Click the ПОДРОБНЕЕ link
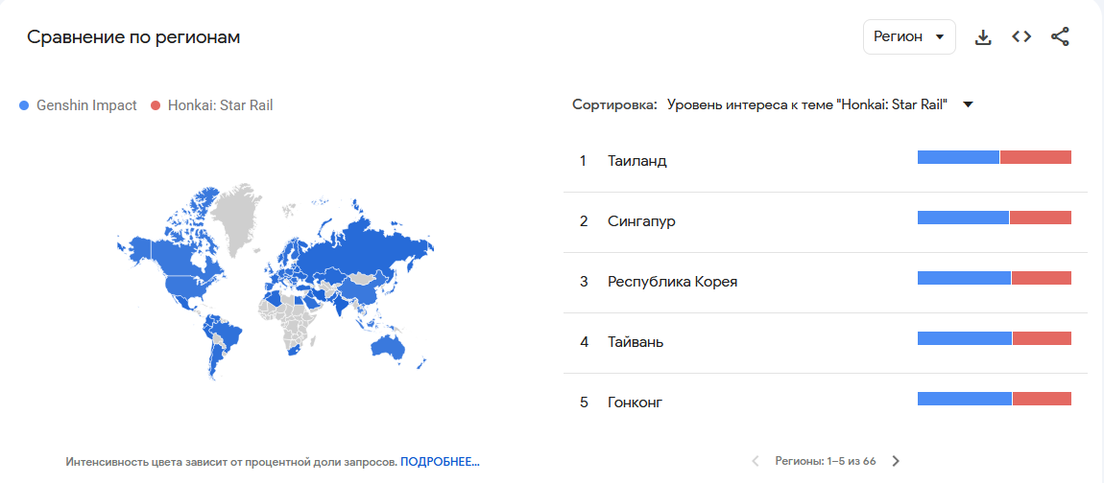The image size is (1104, 483). [x=440, y=462]
